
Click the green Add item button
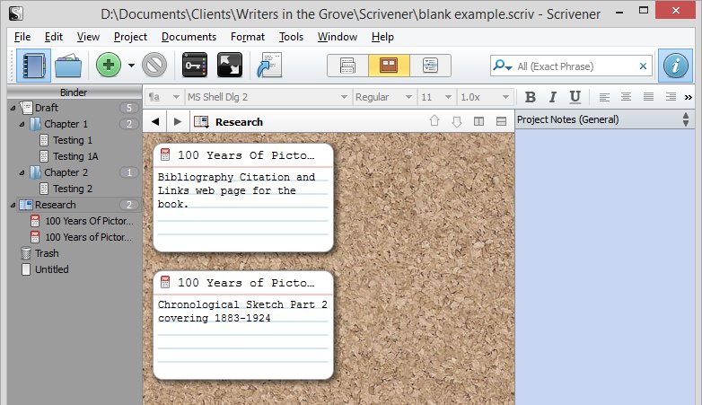109,66
